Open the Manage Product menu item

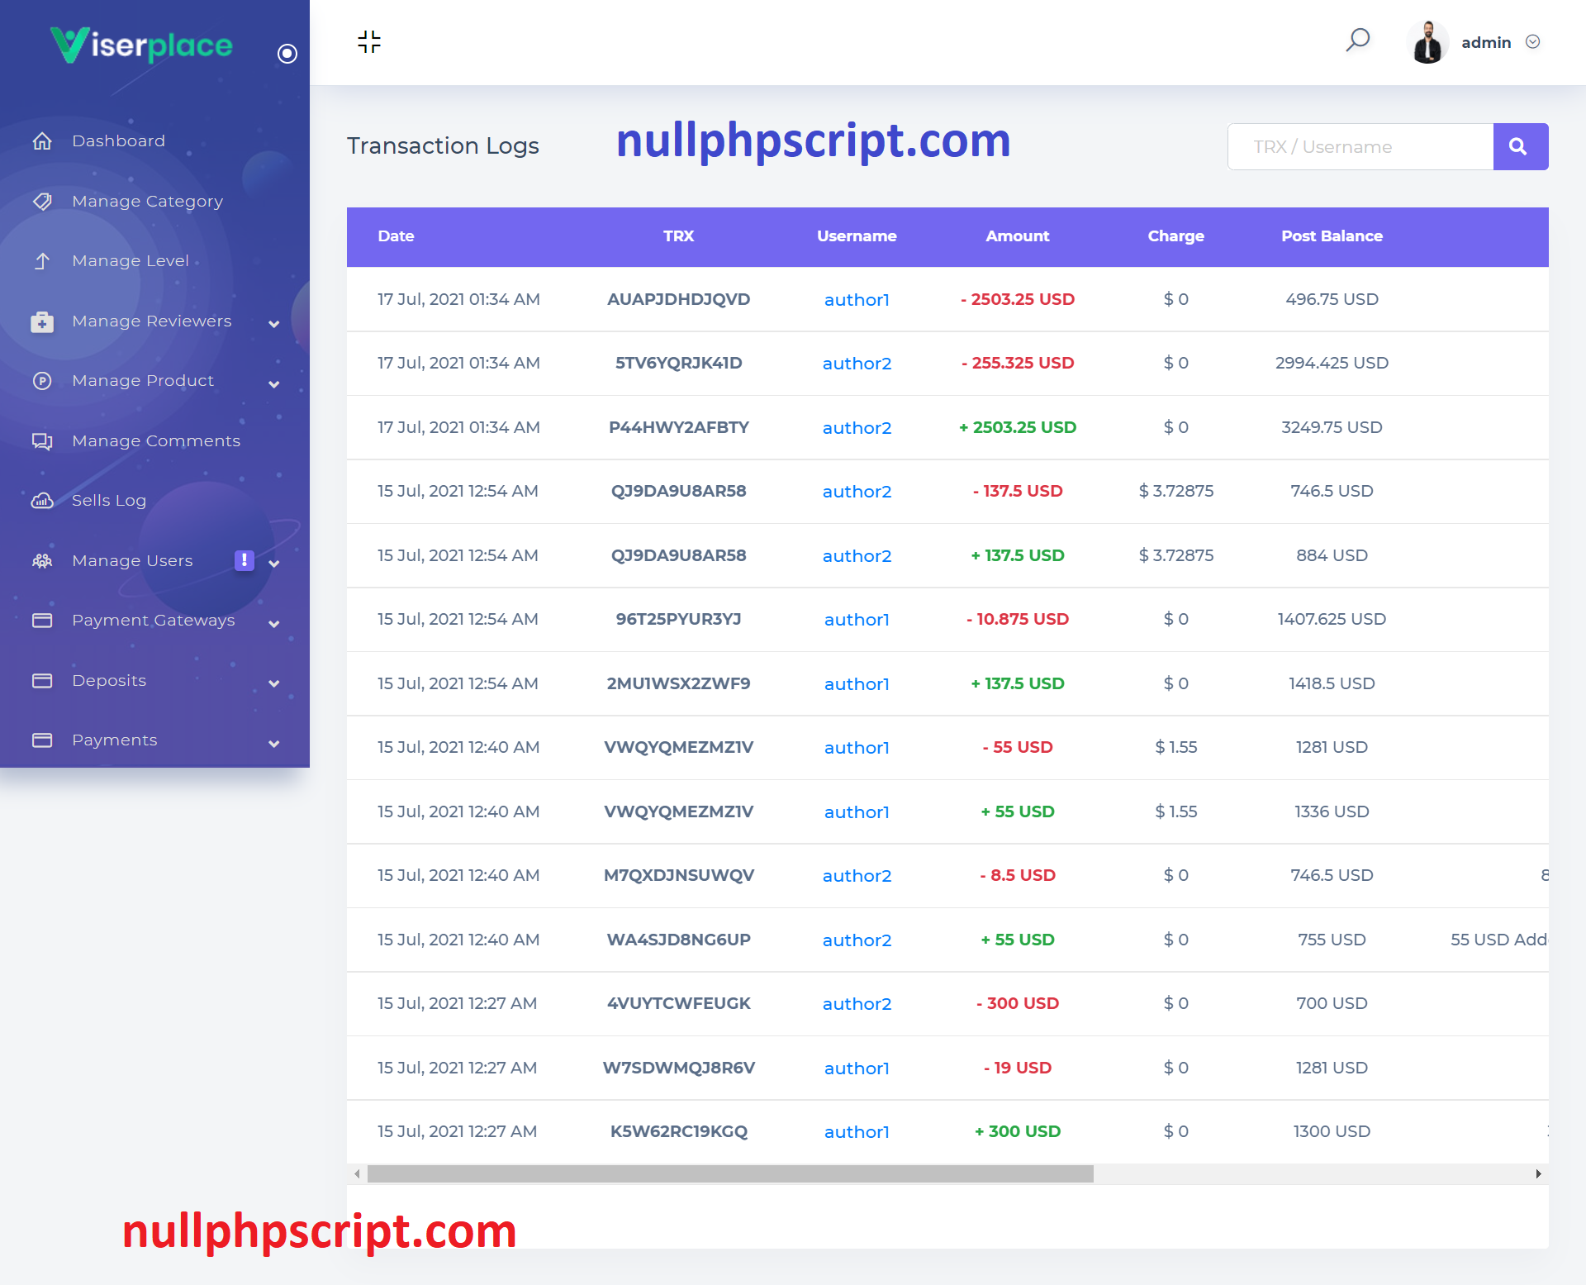pos(143,381)
